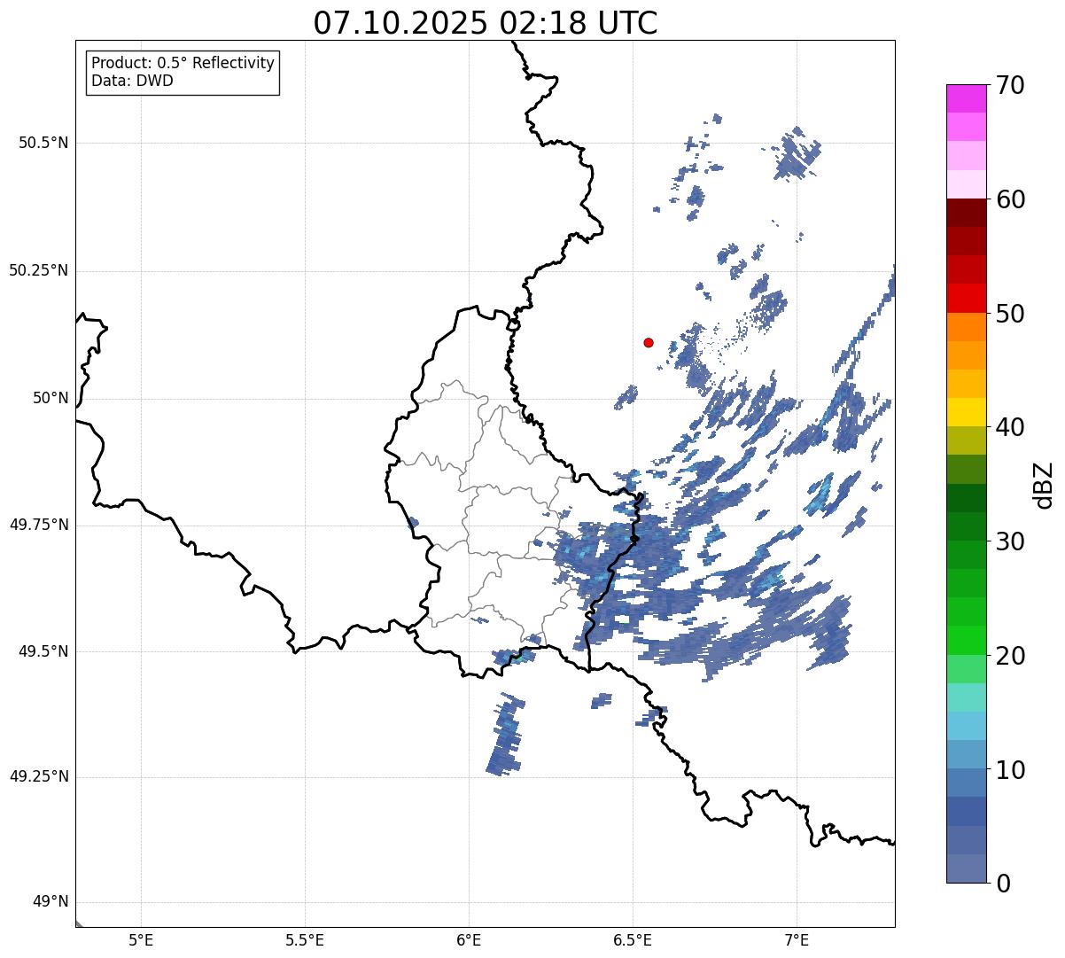Click the 50.5°N latitude label
Image resolution: width=1065 pixels, height=958 pixels.
(43, 143)
